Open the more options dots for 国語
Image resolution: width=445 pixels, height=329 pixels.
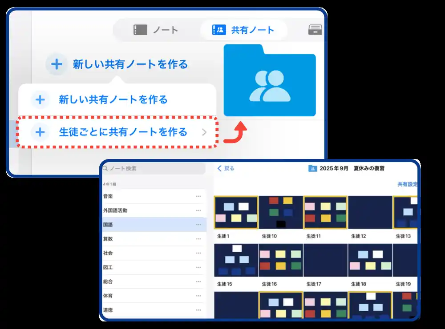pos(198,225)
